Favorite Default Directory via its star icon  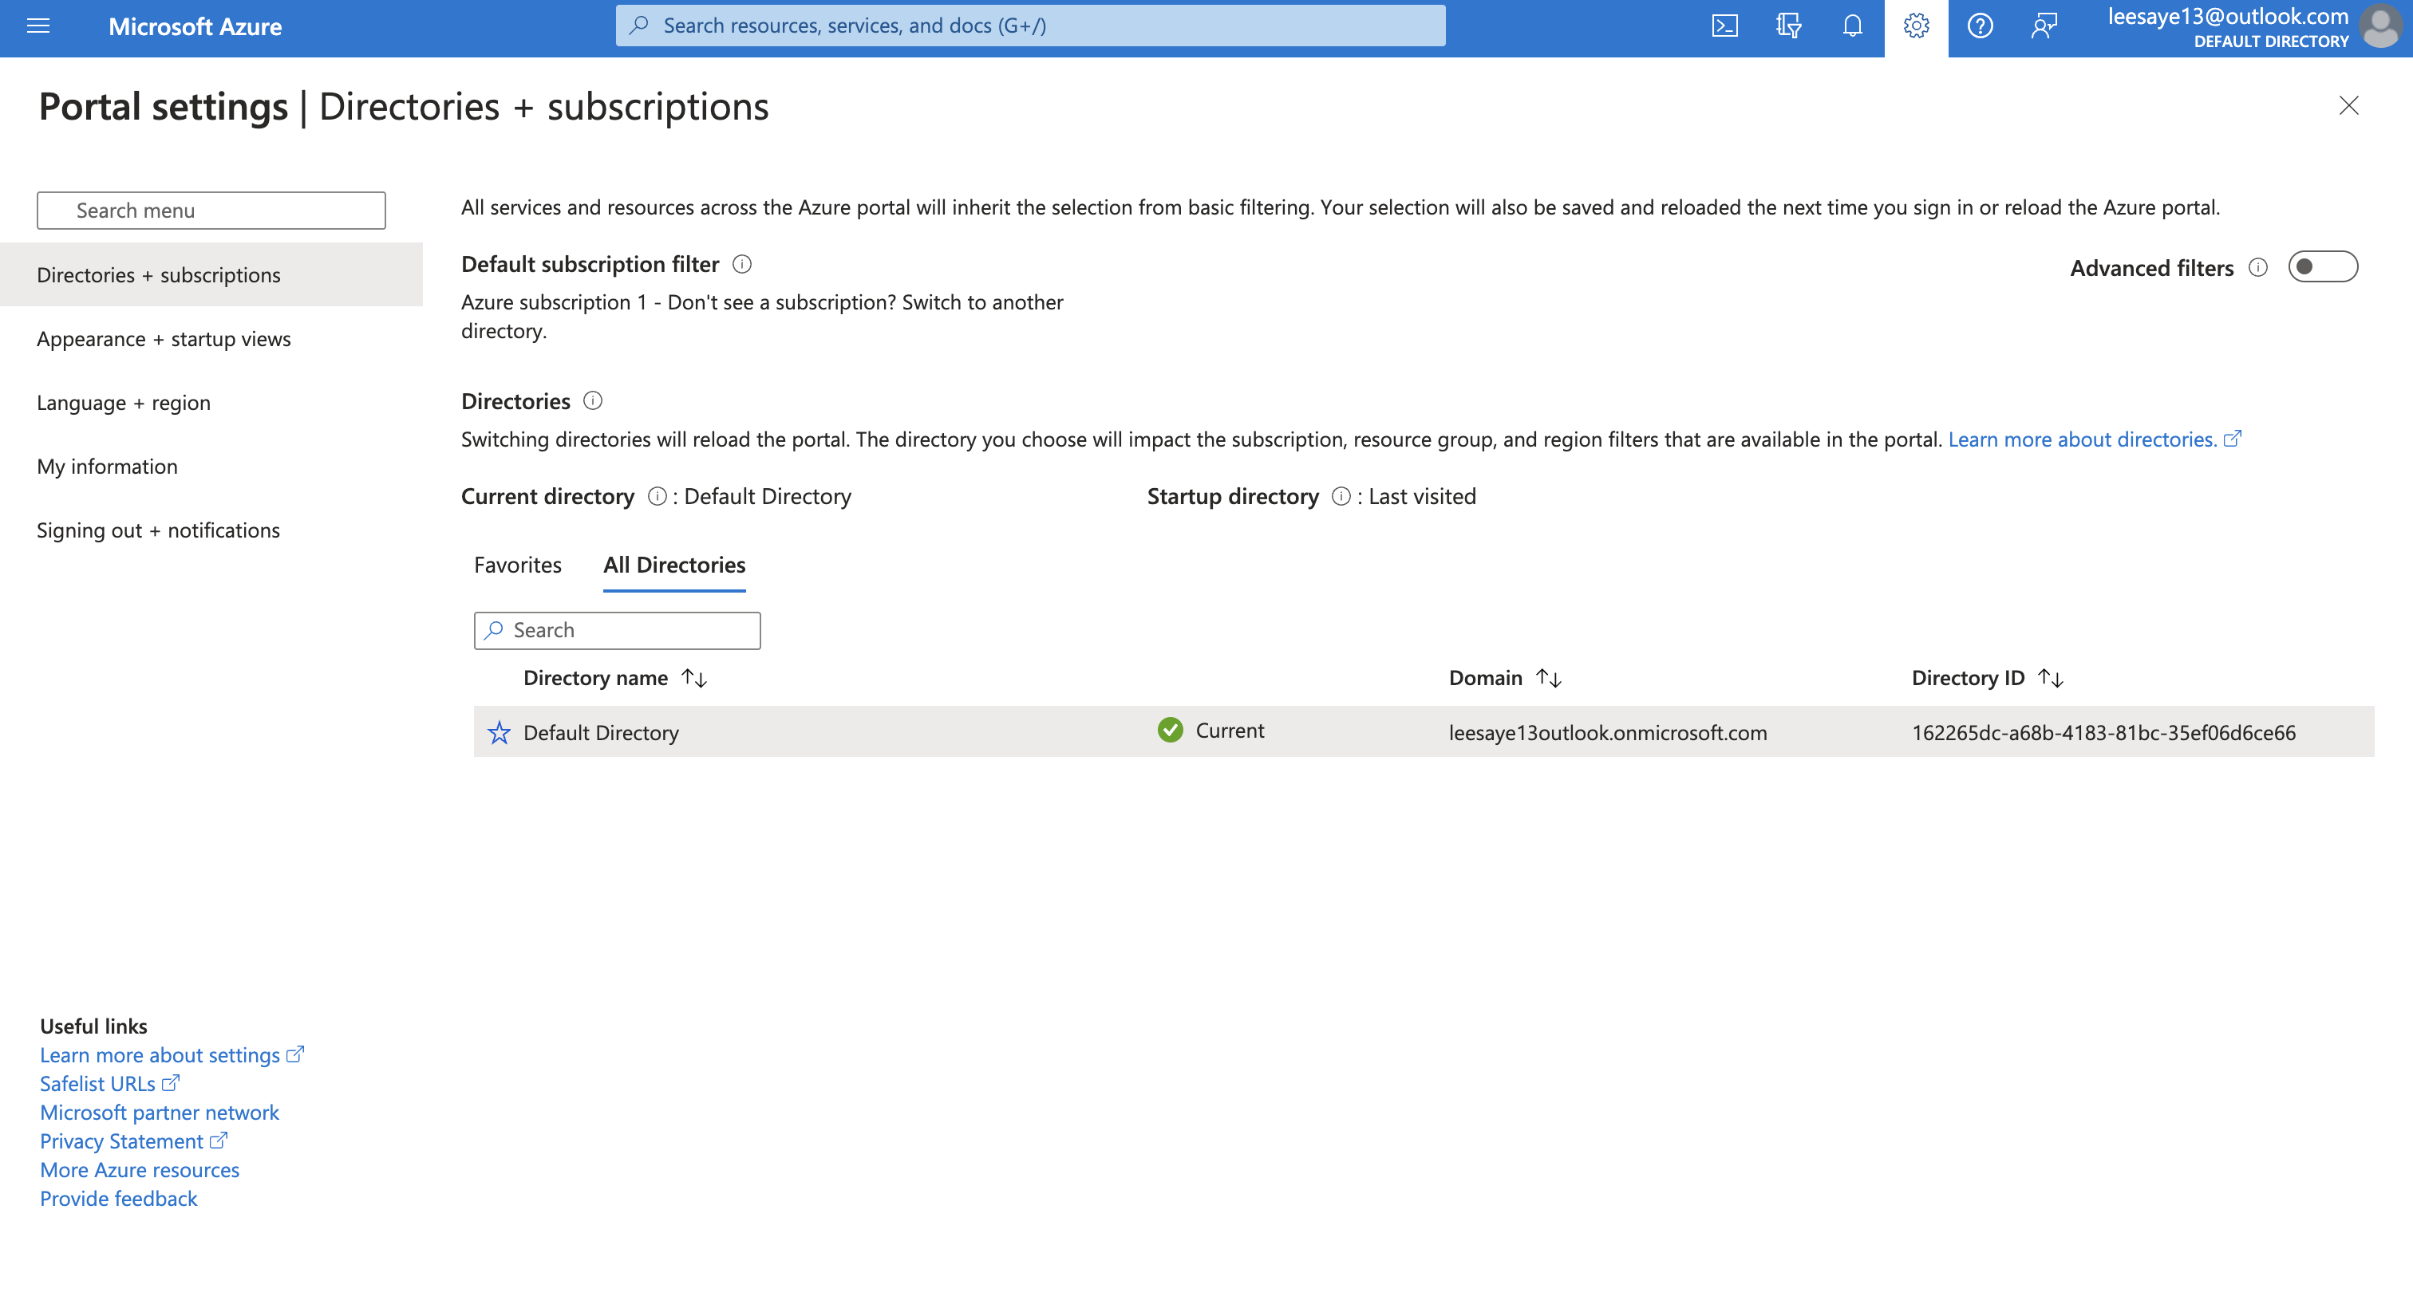[x=500, y=732]
